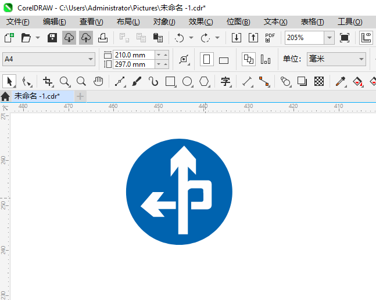Screen dimensions: 376x300
Task: Toggle rulers display icon
Action: tap(366, 38)
